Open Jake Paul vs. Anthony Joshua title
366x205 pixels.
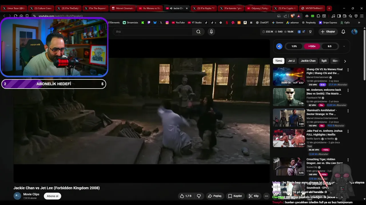(x=324, y=133)
